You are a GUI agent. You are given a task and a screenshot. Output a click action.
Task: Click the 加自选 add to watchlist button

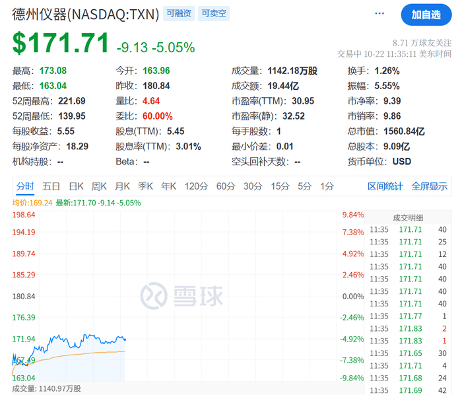pyautogui.click(x=426, y=15)
